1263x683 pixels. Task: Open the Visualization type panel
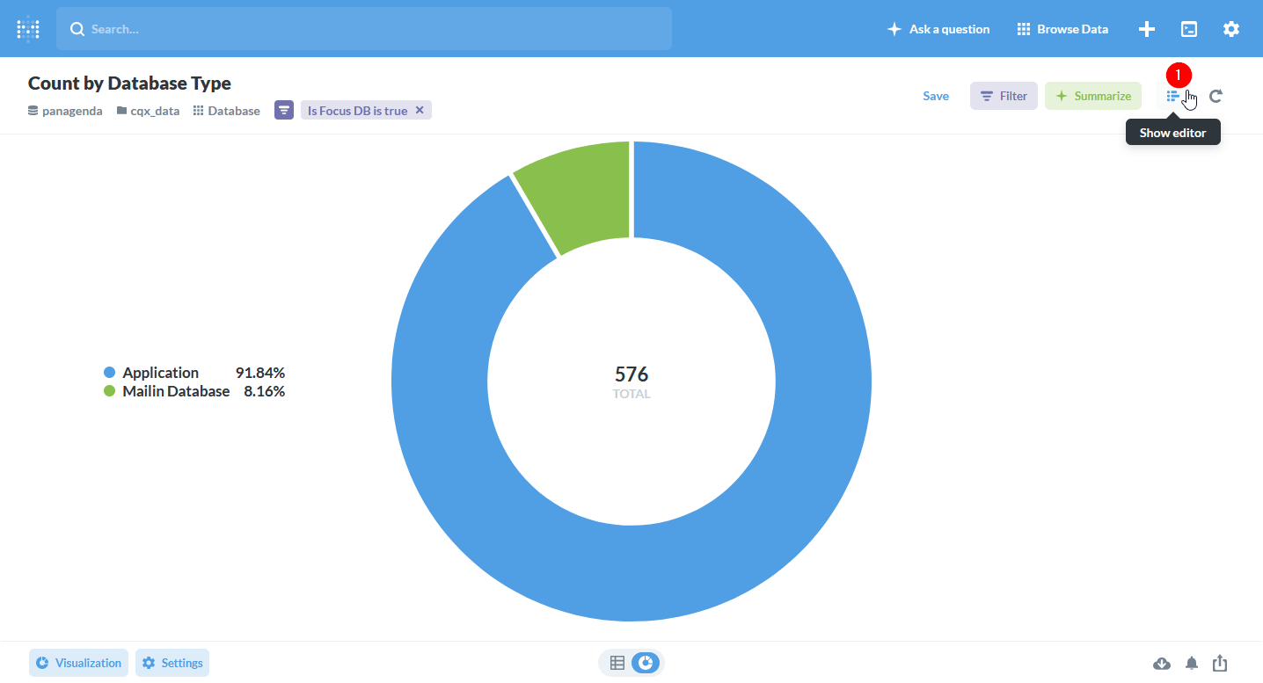tap(79, 663)
